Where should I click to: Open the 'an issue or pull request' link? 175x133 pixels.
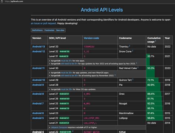click(44, 23)
